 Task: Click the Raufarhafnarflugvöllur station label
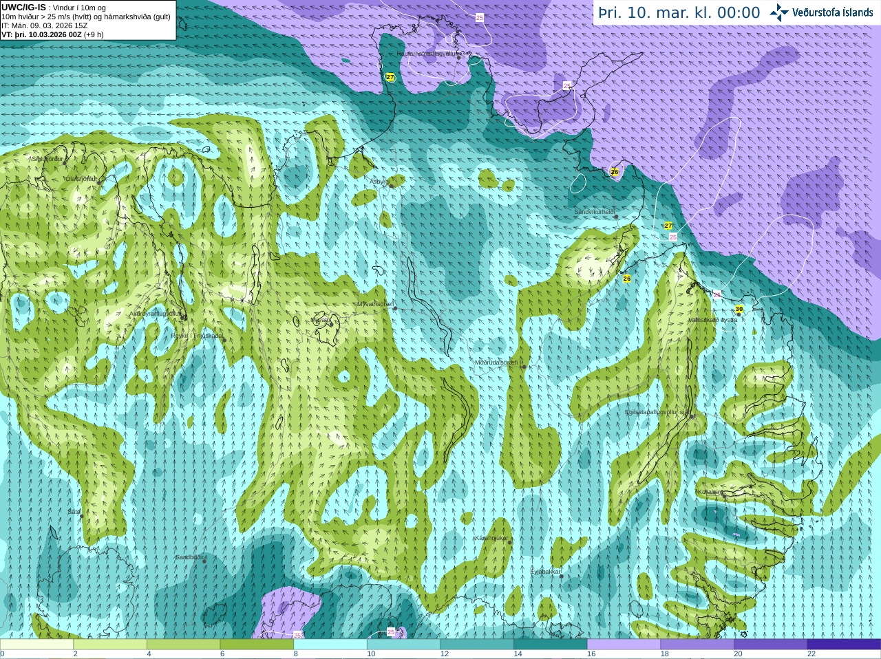pyautogui.click(x=427, y=53)
